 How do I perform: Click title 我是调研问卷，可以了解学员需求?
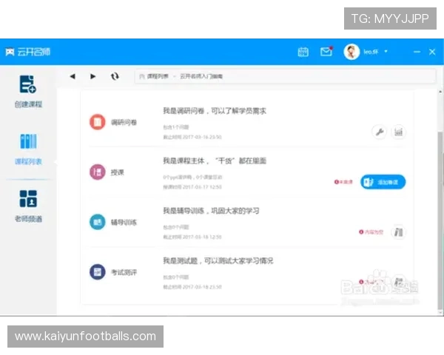pos(215,111)
